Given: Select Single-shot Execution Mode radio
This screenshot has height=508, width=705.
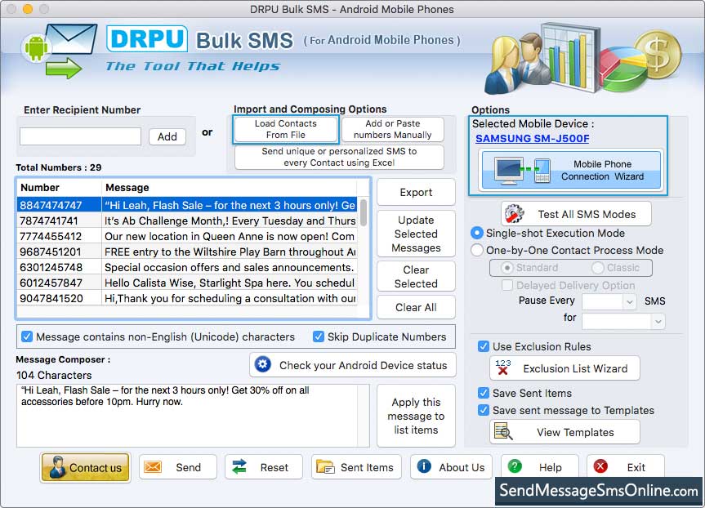Looking at the screenshot, I should point(476,233).
